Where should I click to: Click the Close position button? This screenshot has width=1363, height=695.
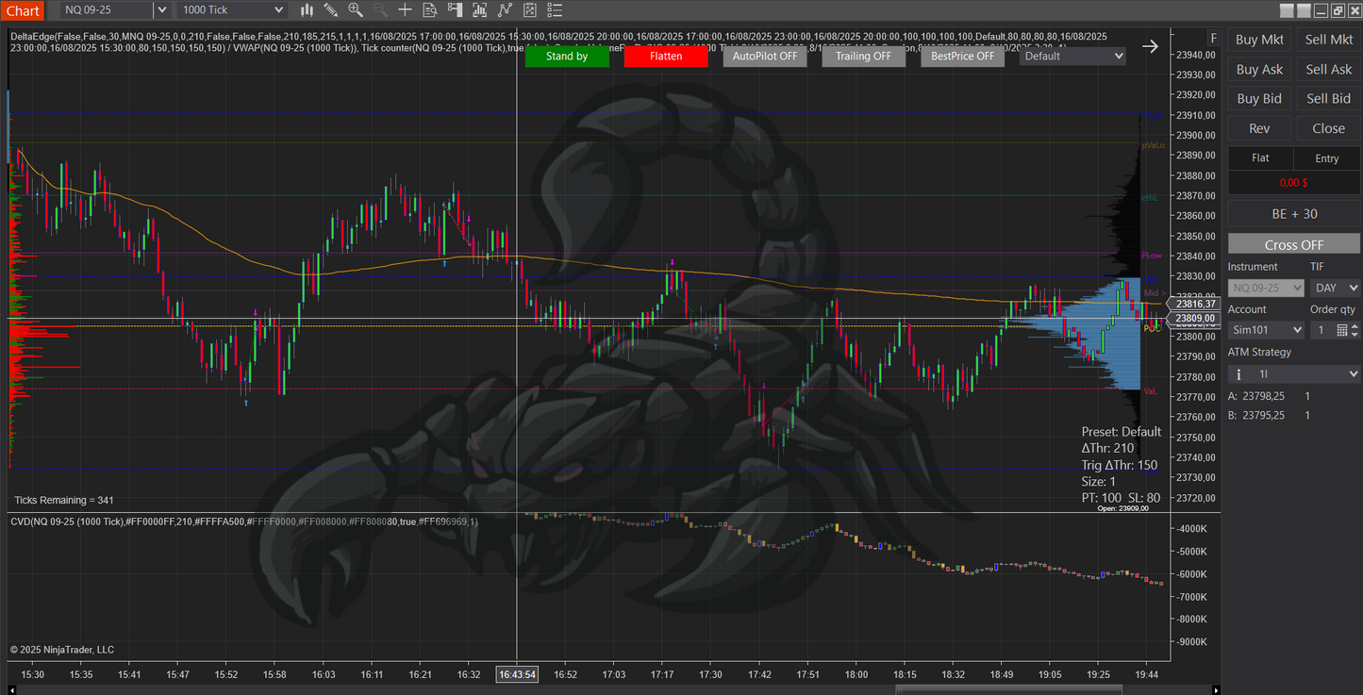pyautogui.click(x=1328, y=128)
